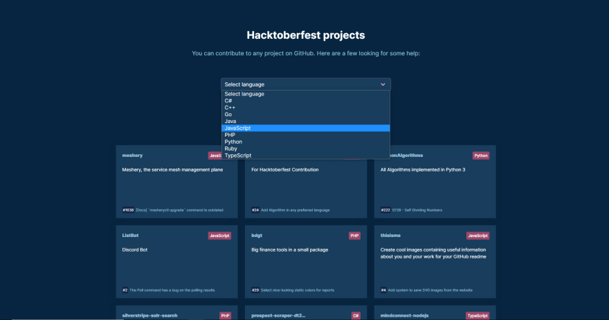
Task: Open the bdgt project title
Action: [x=257, y=236]
